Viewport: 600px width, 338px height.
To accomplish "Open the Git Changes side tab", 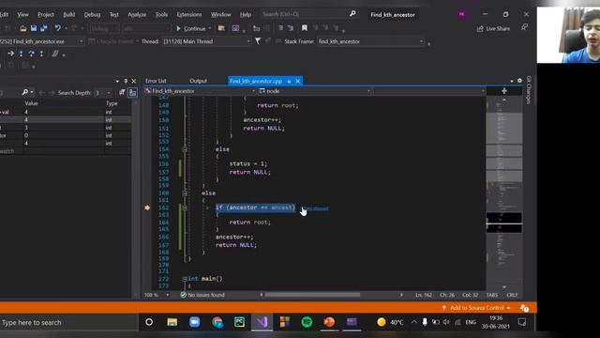I will click(529, 90).
